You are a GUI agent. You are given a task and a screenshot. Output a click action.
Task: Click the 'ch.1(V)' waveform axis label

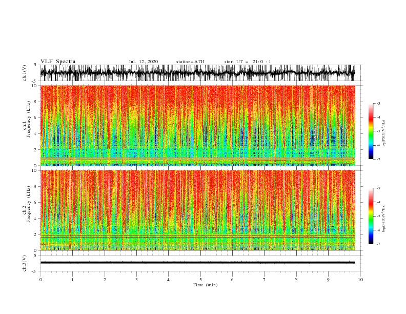click(25, 73)
